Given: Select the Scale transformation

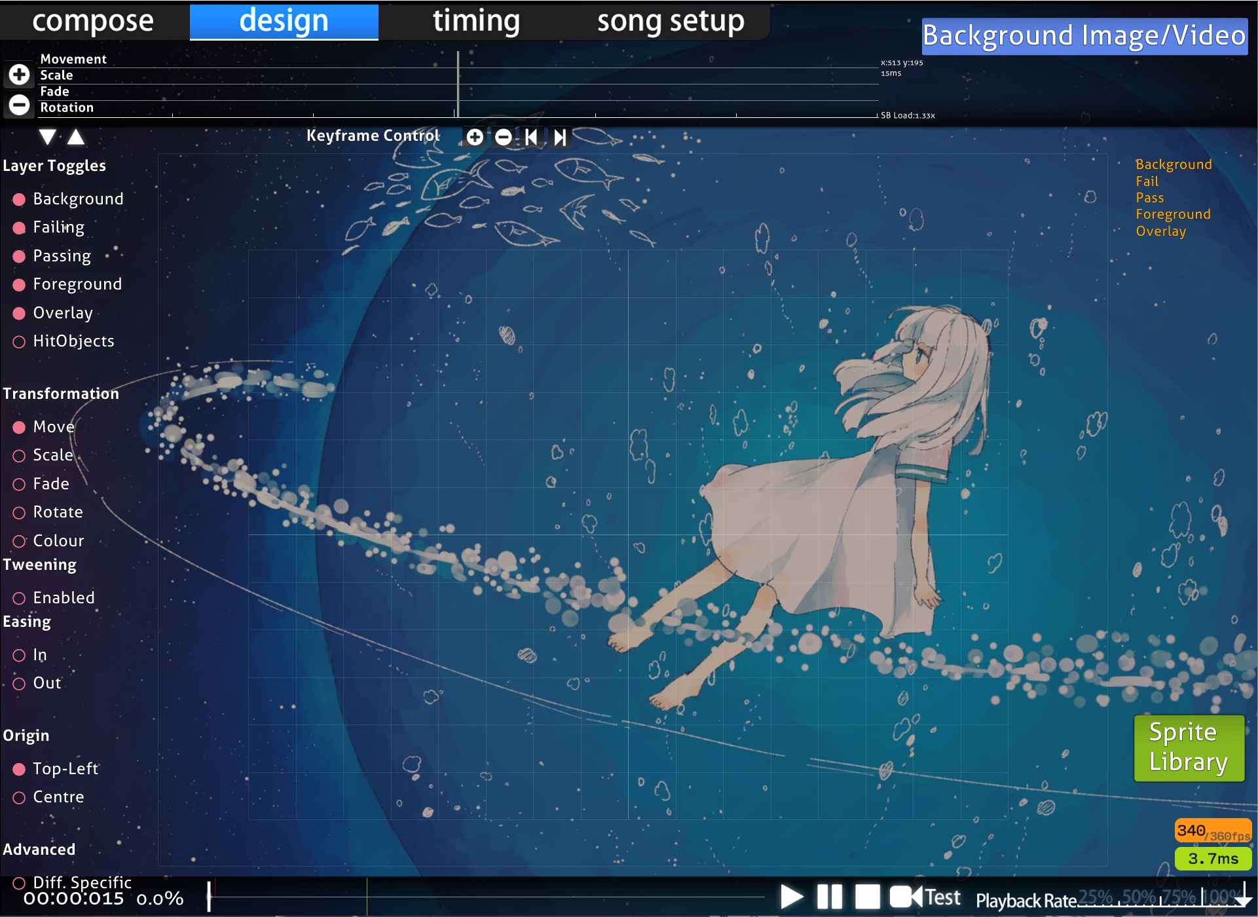Looking at the screenshot, I should coord(43,455).
